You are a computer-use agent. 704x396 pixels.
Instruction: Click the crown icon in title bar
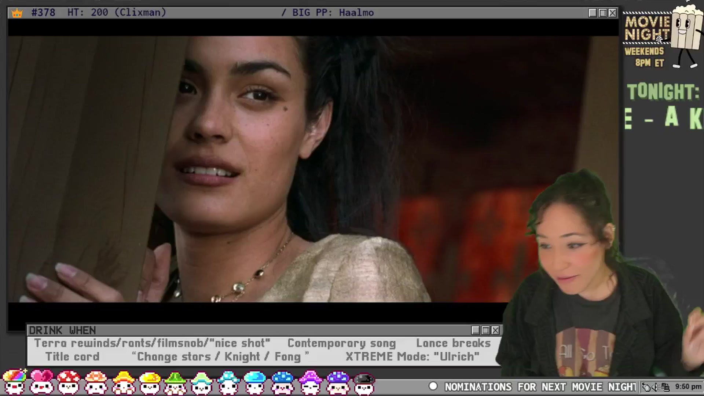click(17, 13)
